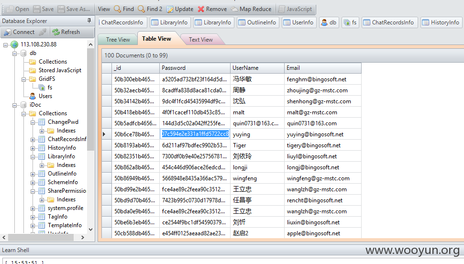Click the JavaScript toolbar button

295,9
